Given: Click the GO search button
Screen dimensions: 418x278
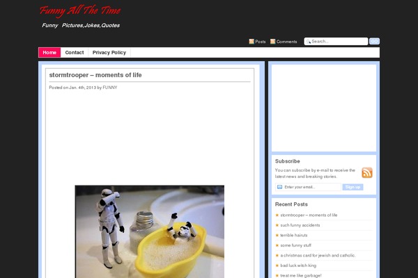Looking at the screenshot, I should coord(374,41).
